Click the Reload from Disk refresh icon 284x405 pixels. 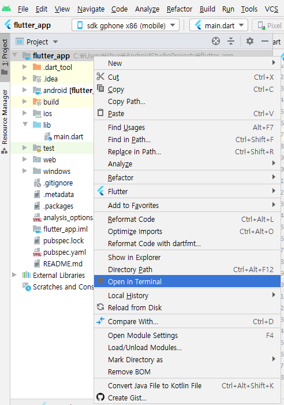point(100,307)
